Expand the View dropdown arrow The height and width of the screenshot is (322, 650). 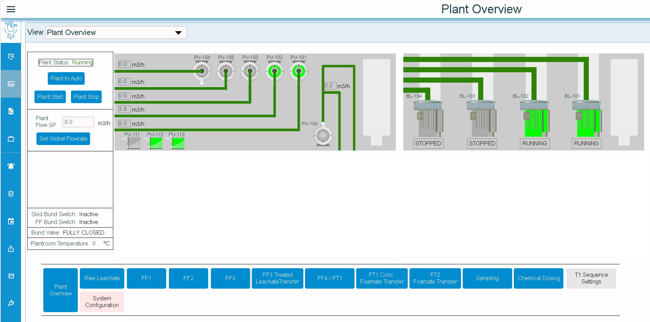(x=178, y=33)
